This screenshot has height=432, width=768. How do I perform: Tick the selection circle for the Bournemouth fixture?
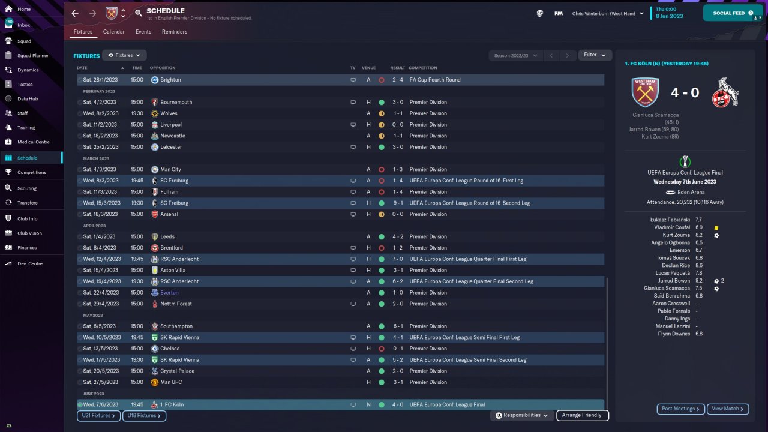[80, 103]
